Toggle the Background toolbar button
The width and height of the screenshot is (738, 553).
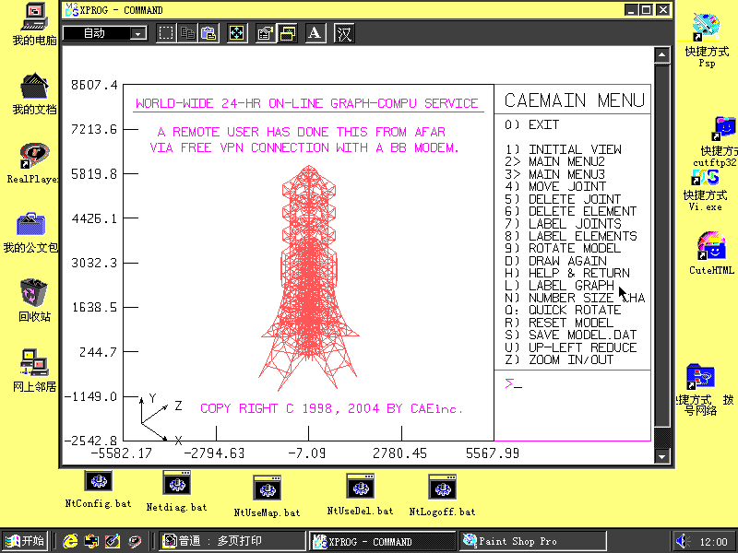(287, 33)
